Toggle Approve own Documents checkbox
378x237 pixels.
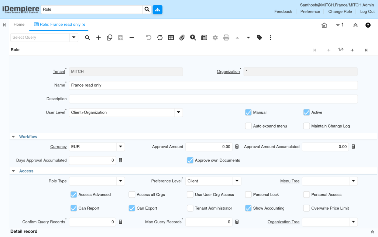[x=190, y=160]
